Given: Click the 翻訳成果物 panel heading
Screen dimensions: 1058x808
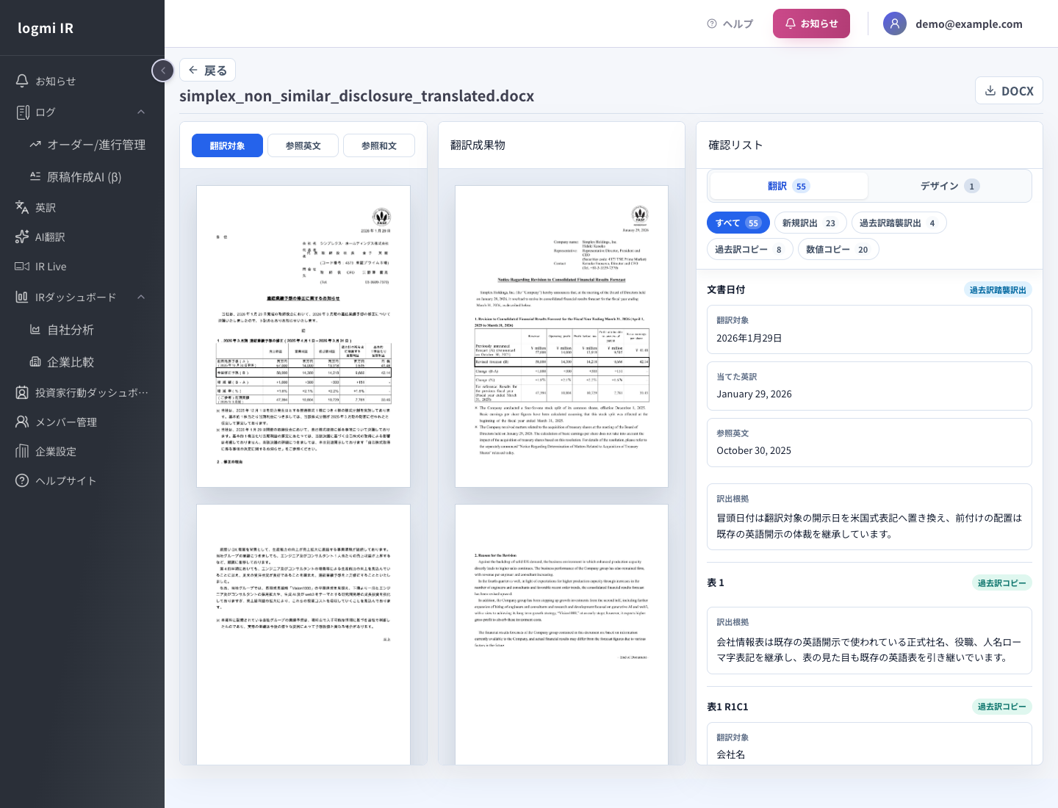Looking at the screenshot, I should (x=478, y=145).
